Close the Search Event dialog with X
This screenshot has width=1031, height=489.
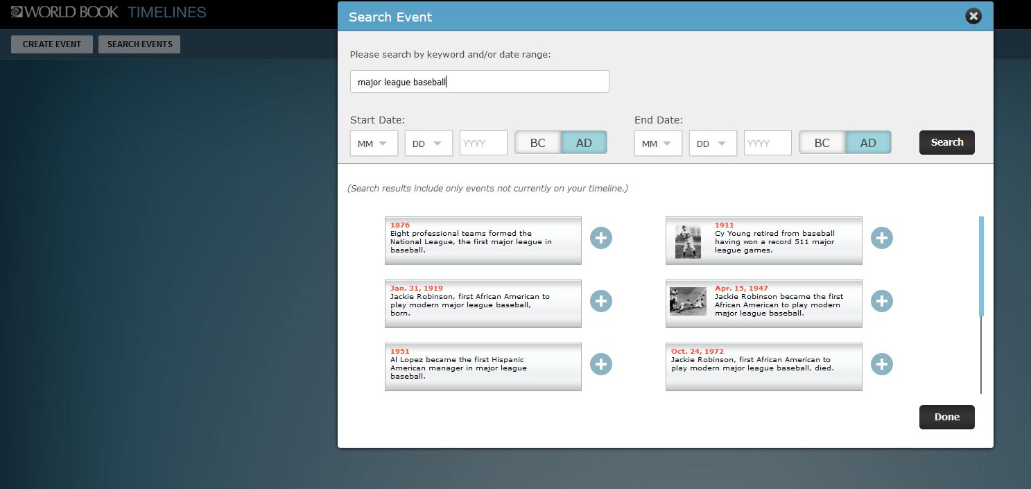tap(973, 16)
